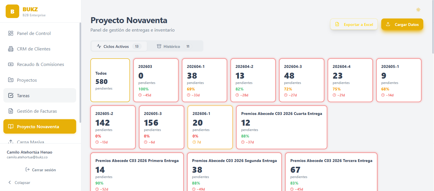Select the 202605-3 cycle card
This screenshot has width=434, height=191.
pos(162,127)
